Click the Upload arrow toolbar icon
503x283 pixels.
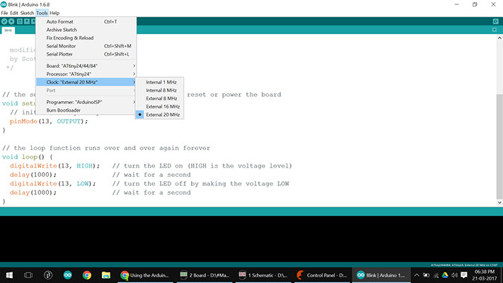coord(11,21)
